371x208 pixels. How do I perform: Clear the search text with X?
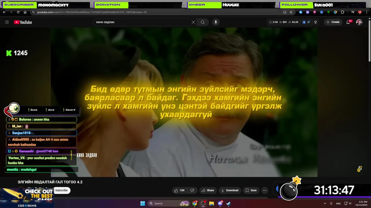click(x=193, y=22)
